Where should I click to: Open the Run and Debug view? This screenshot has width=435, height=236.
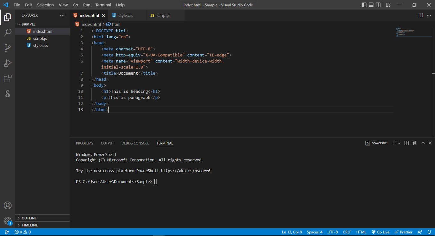tap(8, 63)
